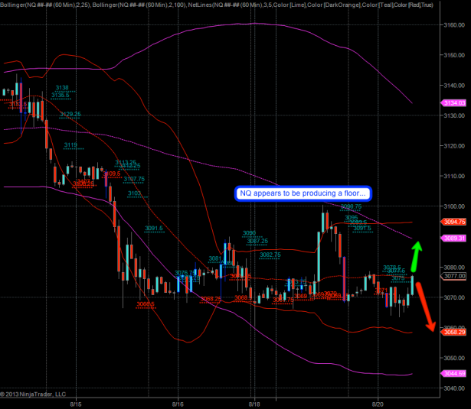Screen dimensions: 471x409
Task: Click the 3138 net line label
Action: pyautogui.click(x=62, y=88)
